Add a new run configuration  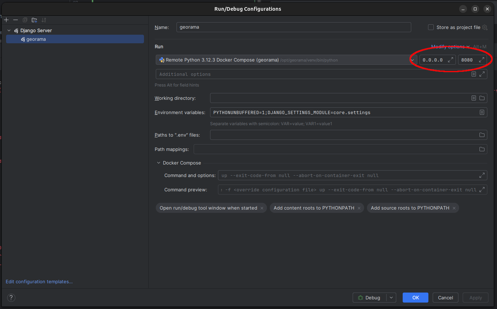pyautogui.click(x=6, y=20)
